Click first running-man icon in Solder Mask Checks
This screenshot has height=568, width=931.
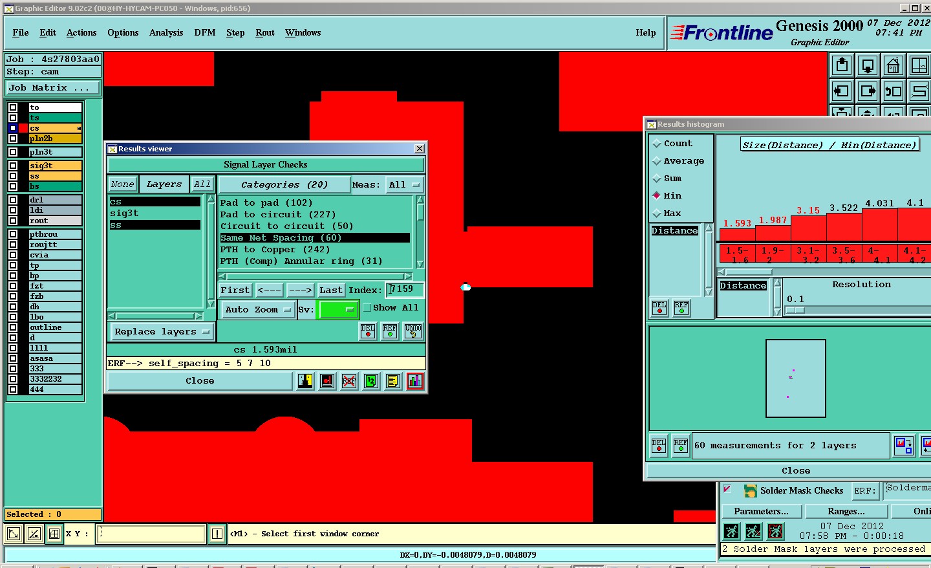tap(731, 532)
